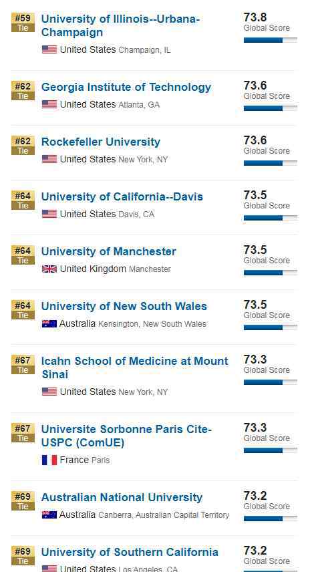Open Universite Sorbonne Paris Cite-USPC link
310x572 pixels.
126,436
